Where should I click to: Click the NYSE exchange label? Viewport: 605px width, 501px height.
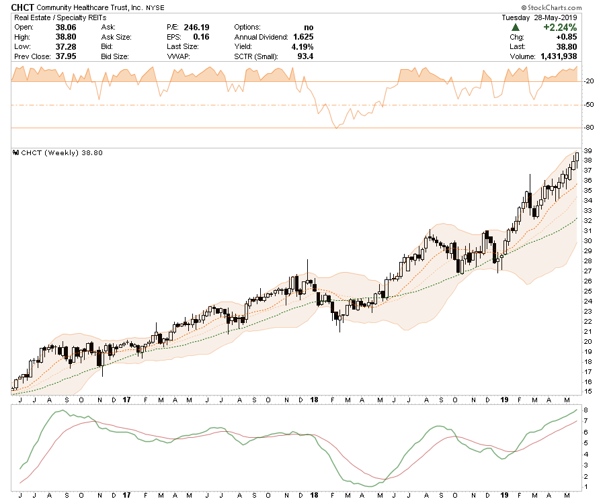click(155, 7)
